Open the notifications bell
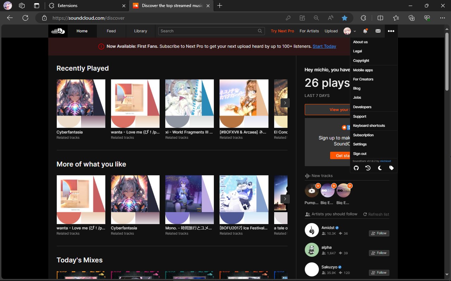This screenshot has width=451, height=281. click(x=365, y=31)
